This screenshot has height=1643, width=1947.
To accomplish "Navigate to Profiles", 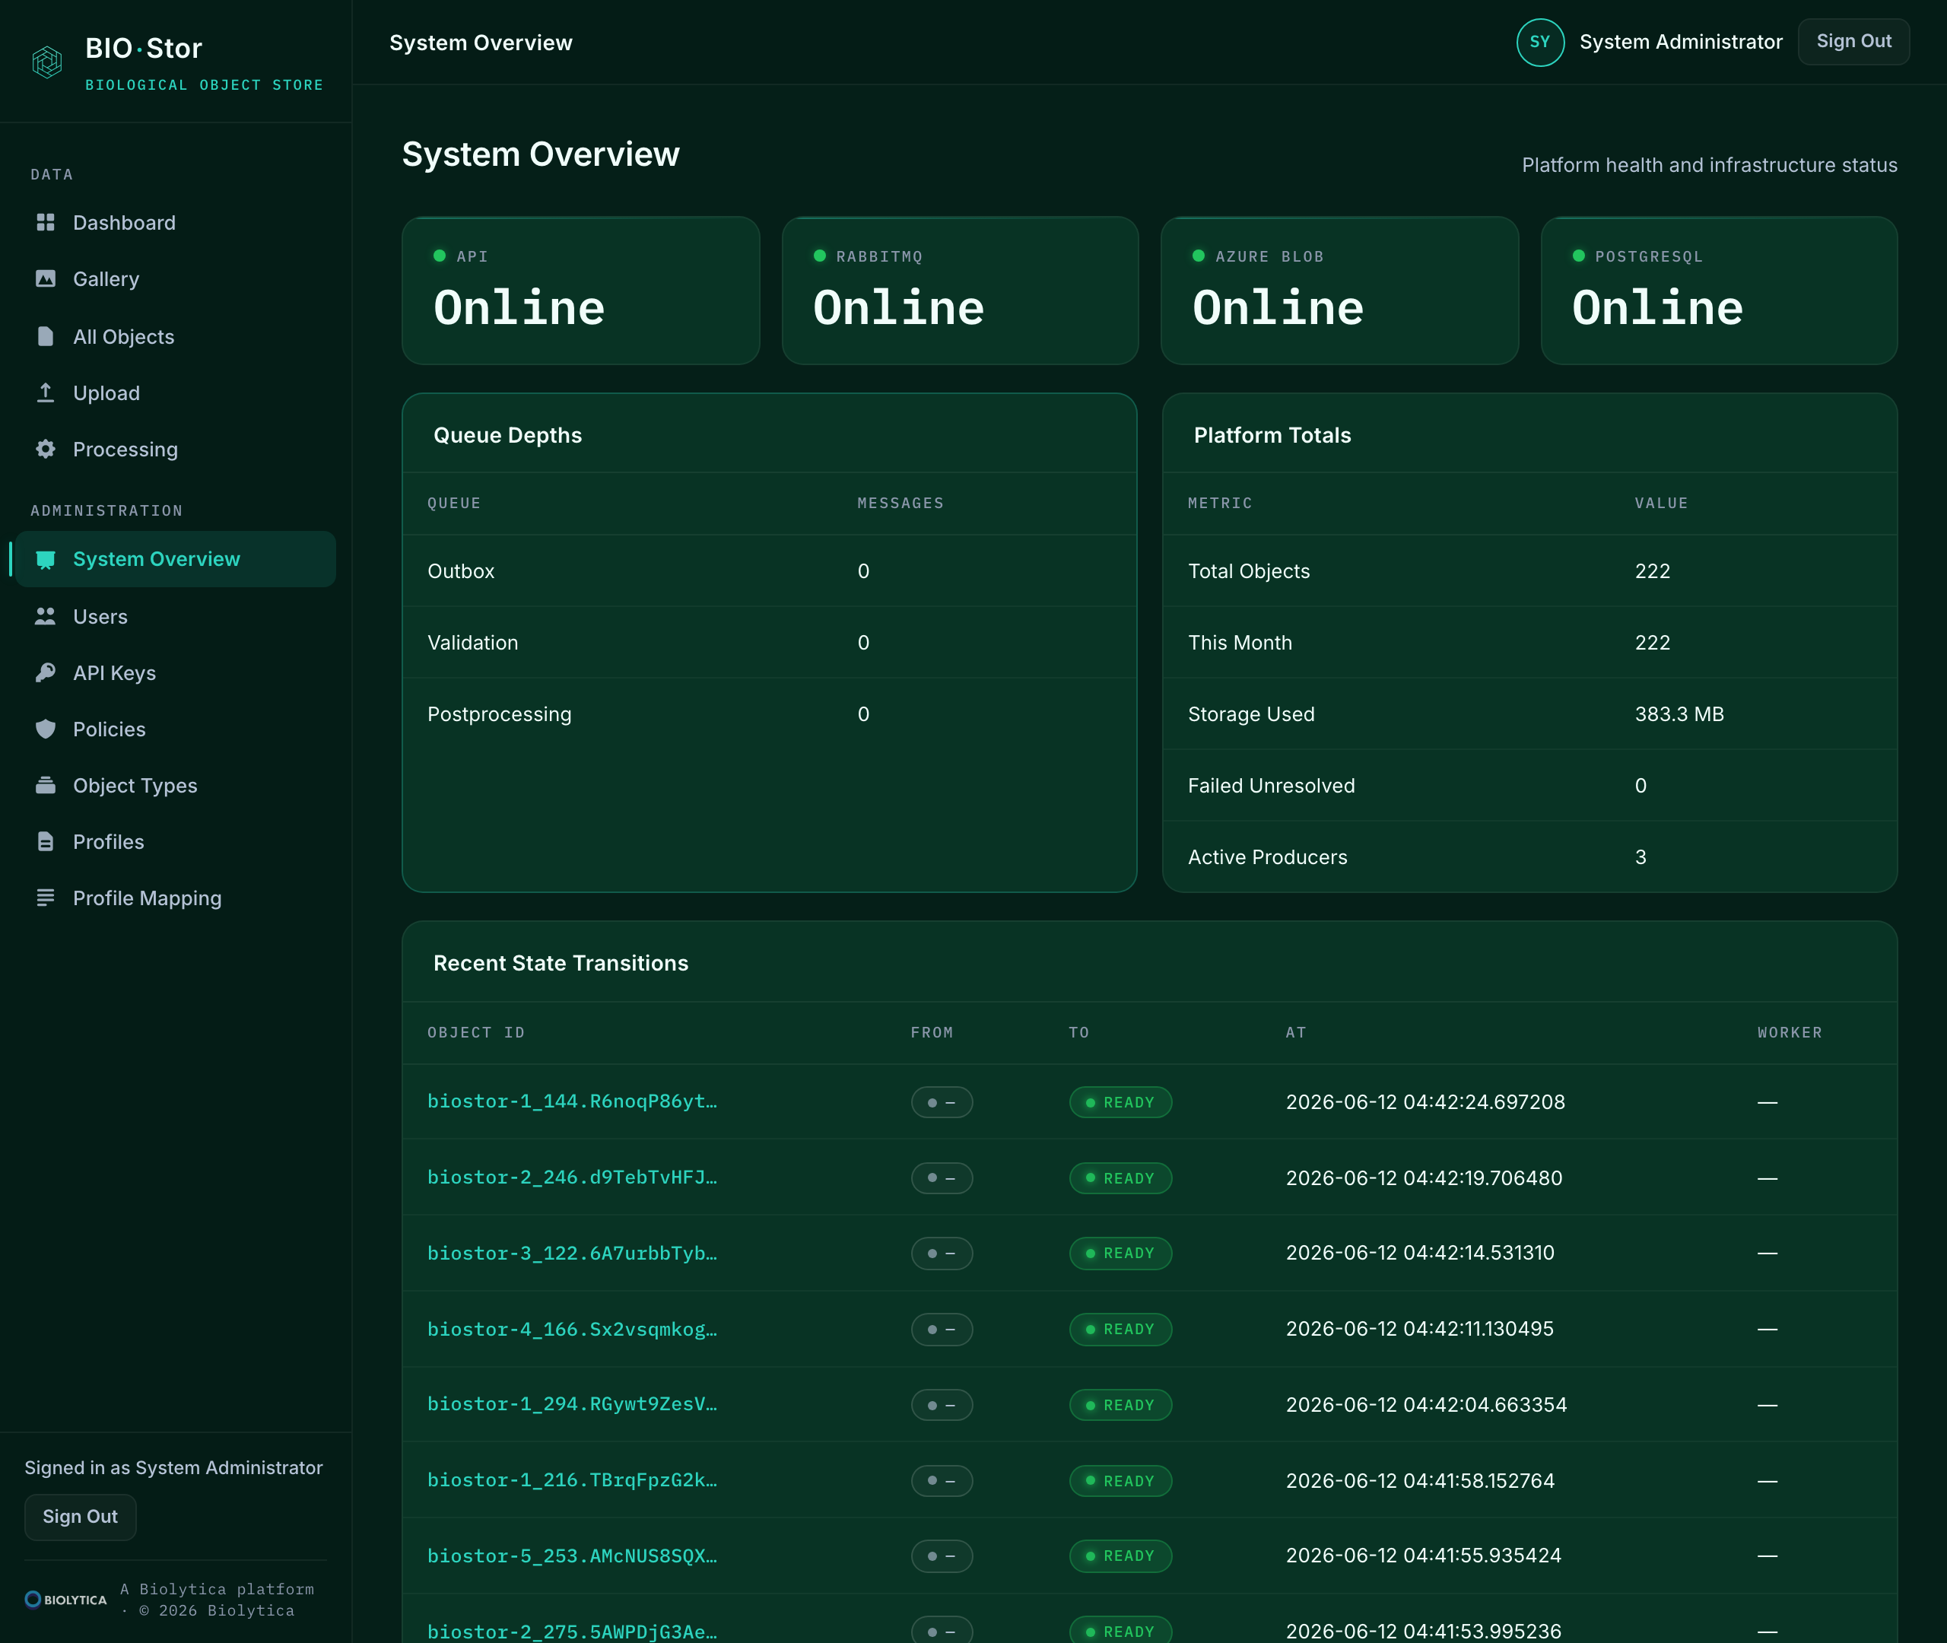I will 175,842.
